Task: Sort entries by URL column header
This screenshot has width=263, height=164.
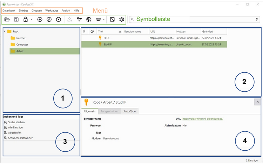Action: [x=162, y=31]
